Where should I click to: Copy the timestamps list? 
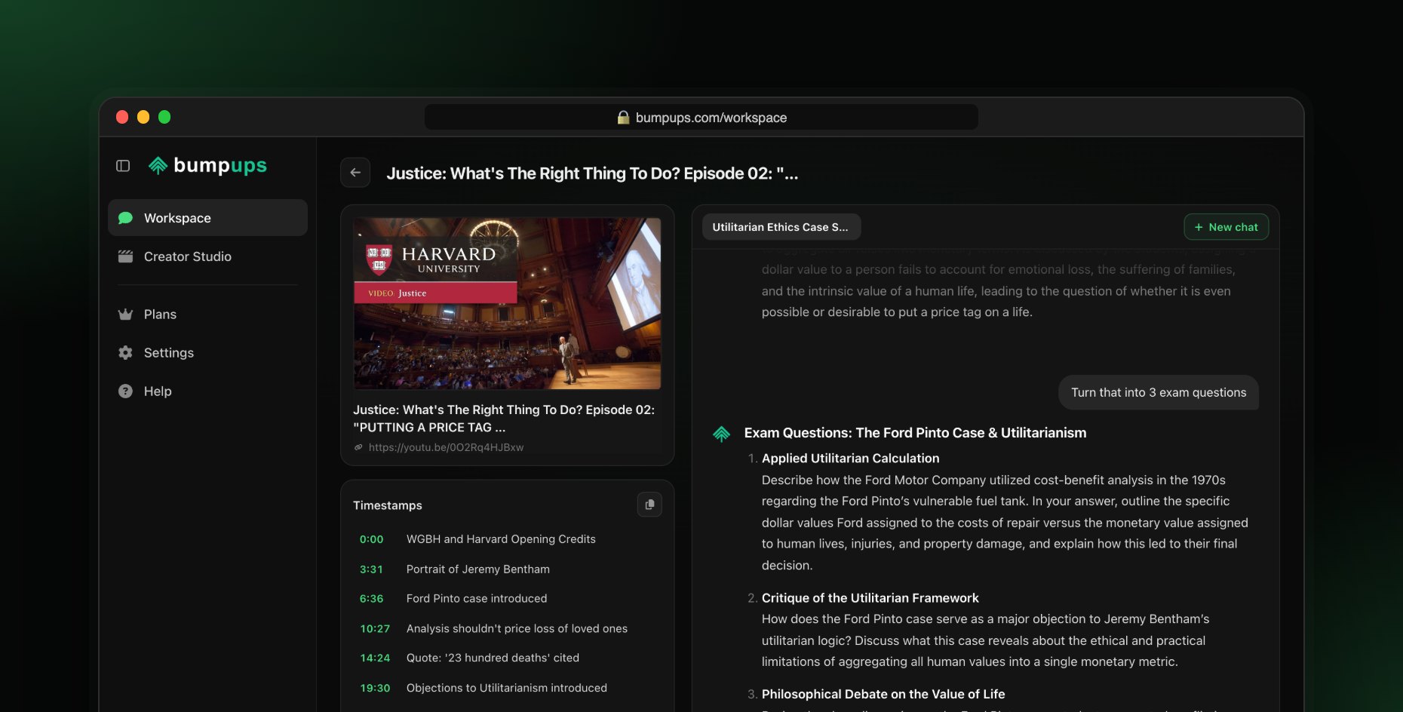(649, 505)
